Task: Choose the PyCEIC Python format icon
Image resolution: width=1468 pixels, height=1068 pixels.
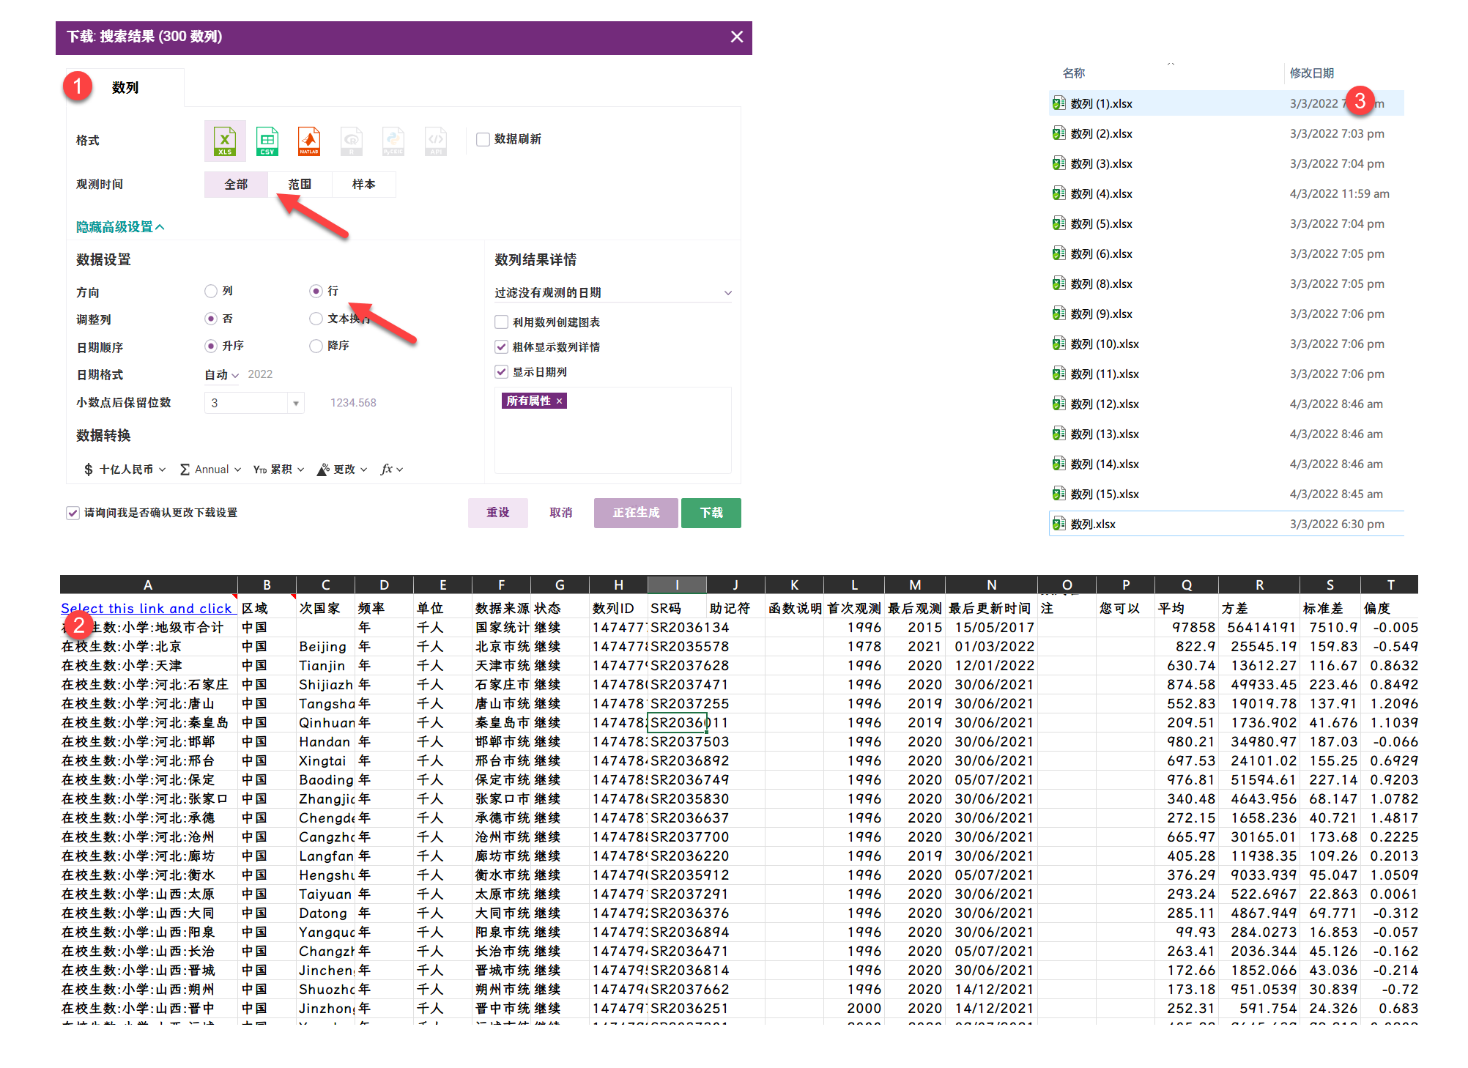Action: (393, 141)
